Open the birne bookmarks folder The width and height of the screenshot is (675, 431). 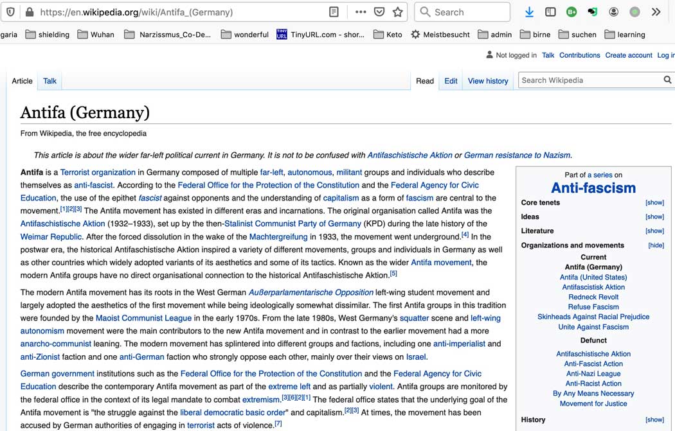click(535, 35)
